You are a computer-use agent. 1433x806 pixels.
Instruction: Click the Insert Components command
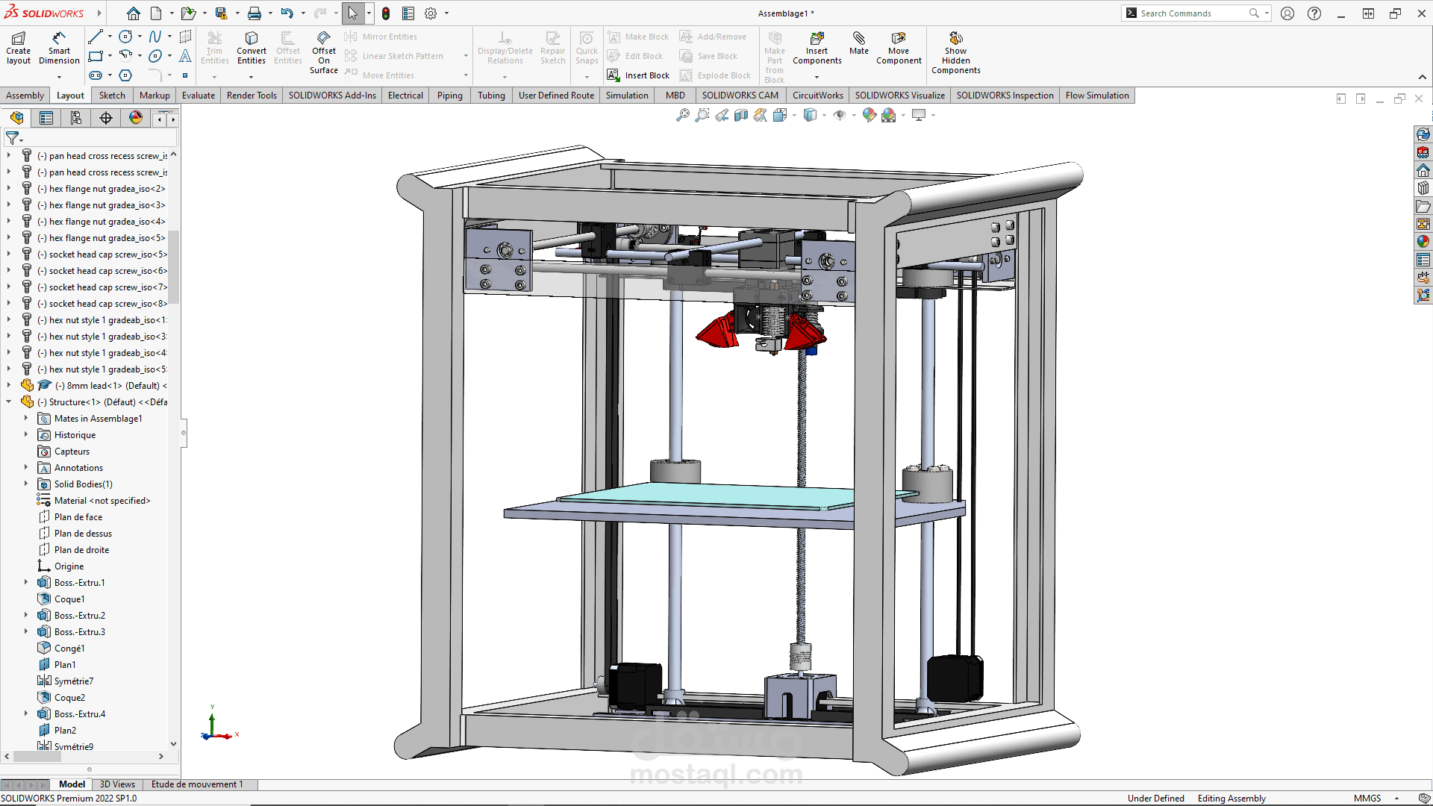817,47
